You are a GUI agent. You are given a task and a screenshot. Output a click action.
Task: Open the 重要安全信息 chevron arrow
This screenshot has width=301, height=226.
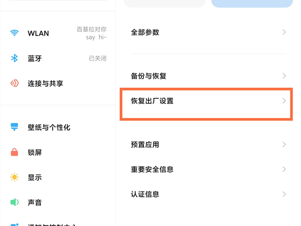[284, 169]
